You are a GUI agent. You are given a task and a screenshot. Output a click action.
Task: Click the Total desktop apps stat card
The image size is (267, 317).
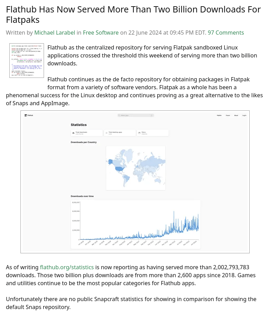click(x=119, y=133)
